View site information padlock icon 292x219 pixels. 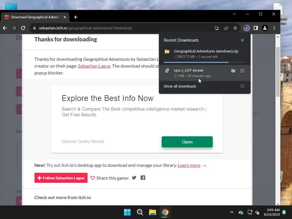coord(35,28)
